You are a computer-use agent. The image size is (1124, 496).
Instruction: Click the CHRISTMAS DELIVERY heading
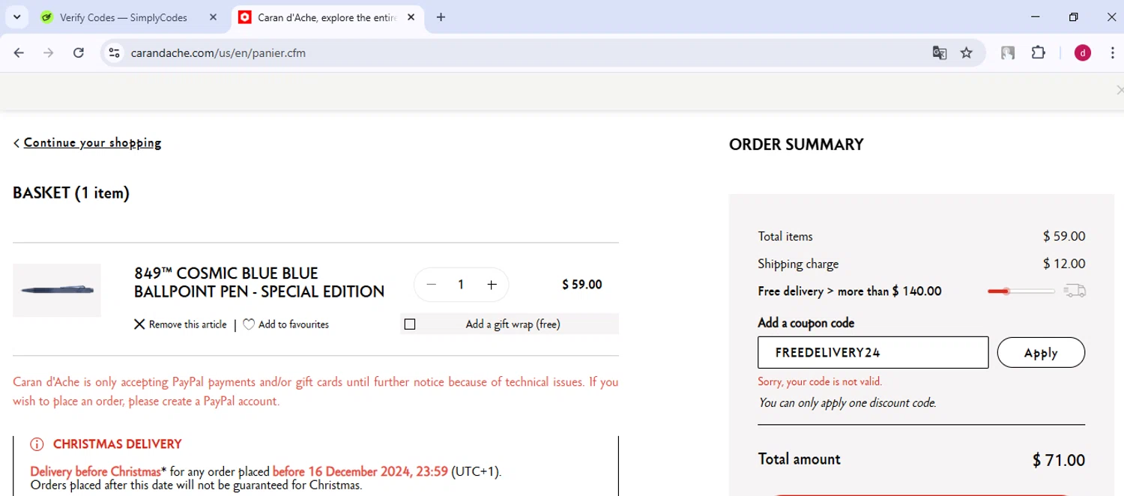coord(117,444)
